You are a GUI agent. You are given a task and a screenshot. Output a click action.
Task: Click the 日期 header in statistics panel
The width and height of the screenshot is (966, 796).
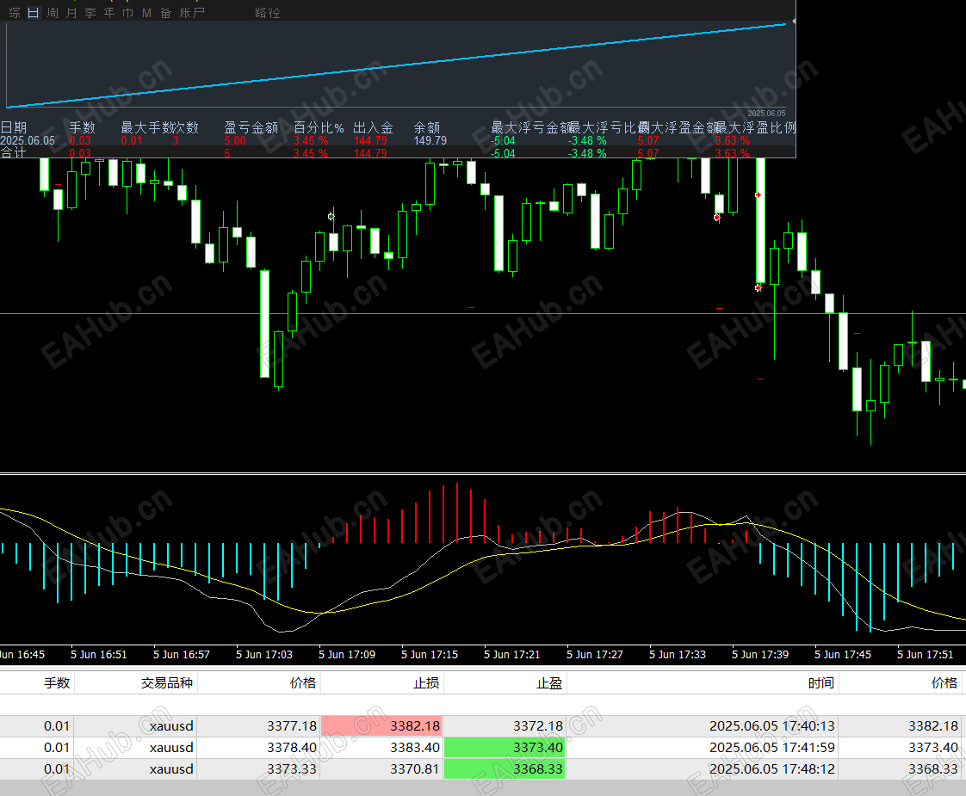pyautogui.click(x=14, y=127)
